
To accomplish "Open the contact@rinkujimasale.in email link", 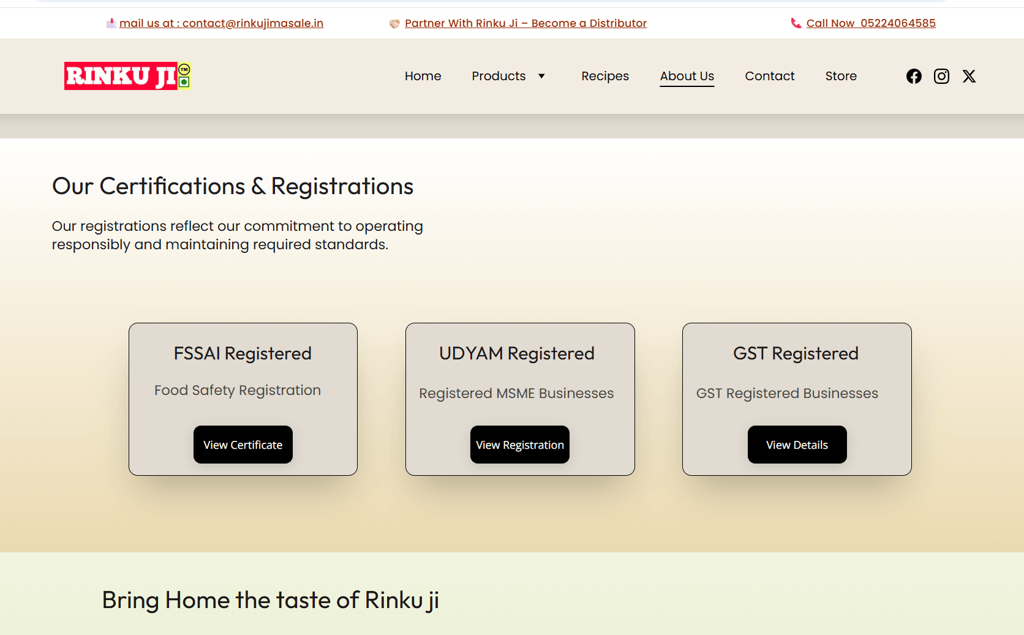I will click(x=221, y=23).
